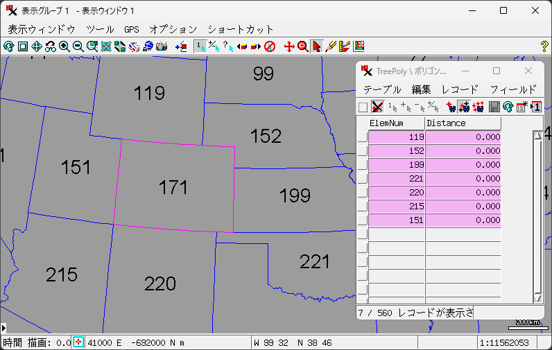Select the row button for ElemNum 221
Viewport: 552px width, 350px height.
point(362,179)
